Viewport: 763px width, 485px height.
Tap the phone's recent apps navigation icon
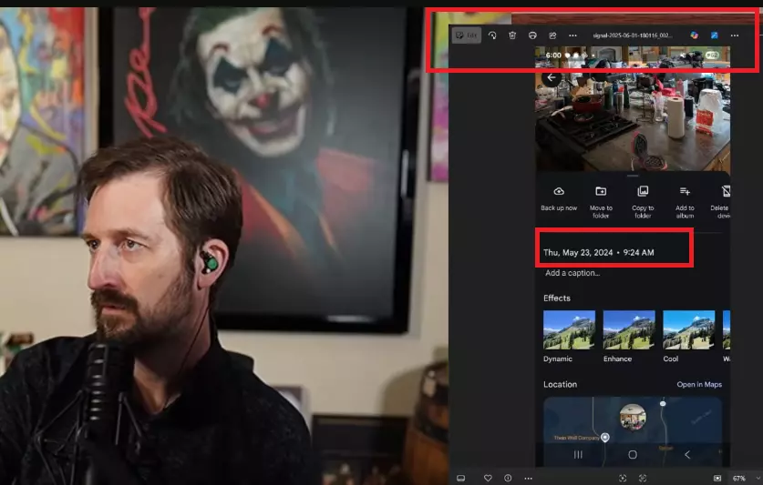pyautogui.click(x=578, y=454)
